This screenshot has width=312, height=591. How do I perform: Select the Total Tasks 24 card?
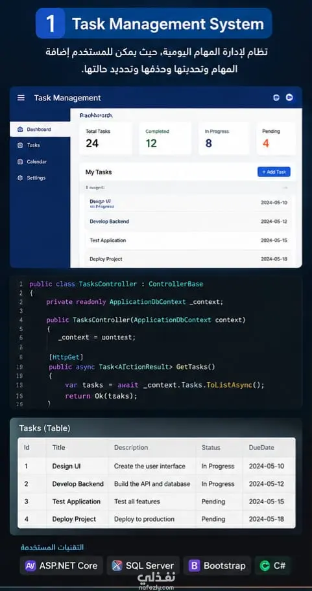tap(106, 138)
